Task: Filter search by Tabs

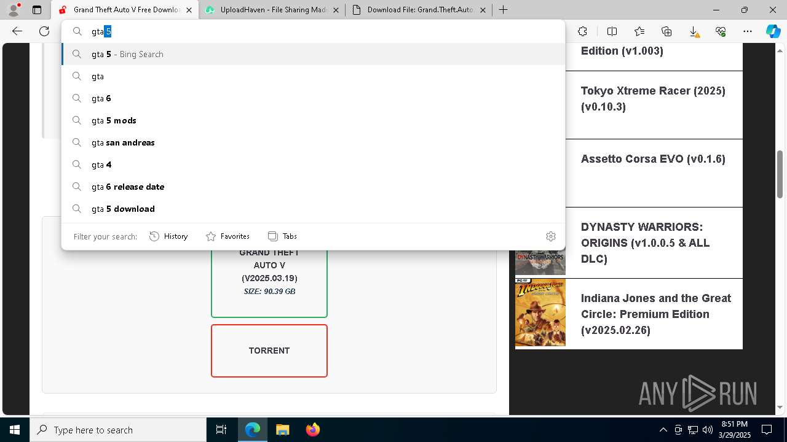Action: tap(282, 236)
